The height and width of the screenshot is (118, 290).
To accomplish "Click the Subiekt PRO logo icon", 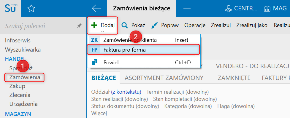I will 11,8.
